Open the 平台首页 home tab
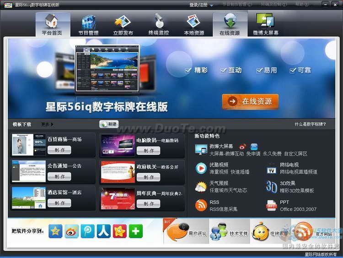This screenshot has height=258, width=343. point(53,24)
